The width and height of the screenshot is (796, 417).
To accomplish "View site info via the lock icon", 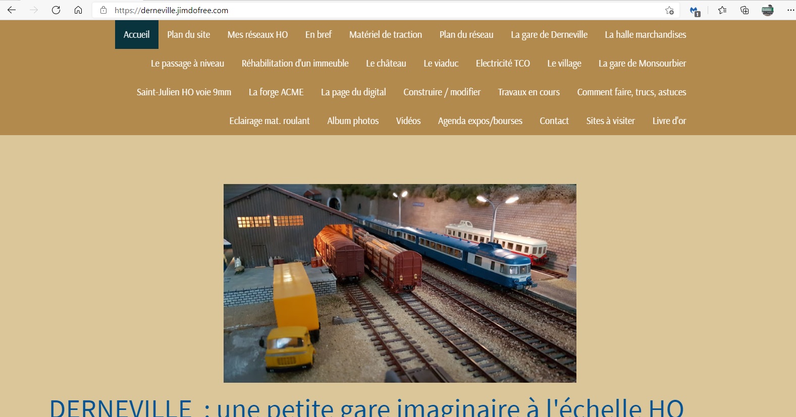I will 103,10.
